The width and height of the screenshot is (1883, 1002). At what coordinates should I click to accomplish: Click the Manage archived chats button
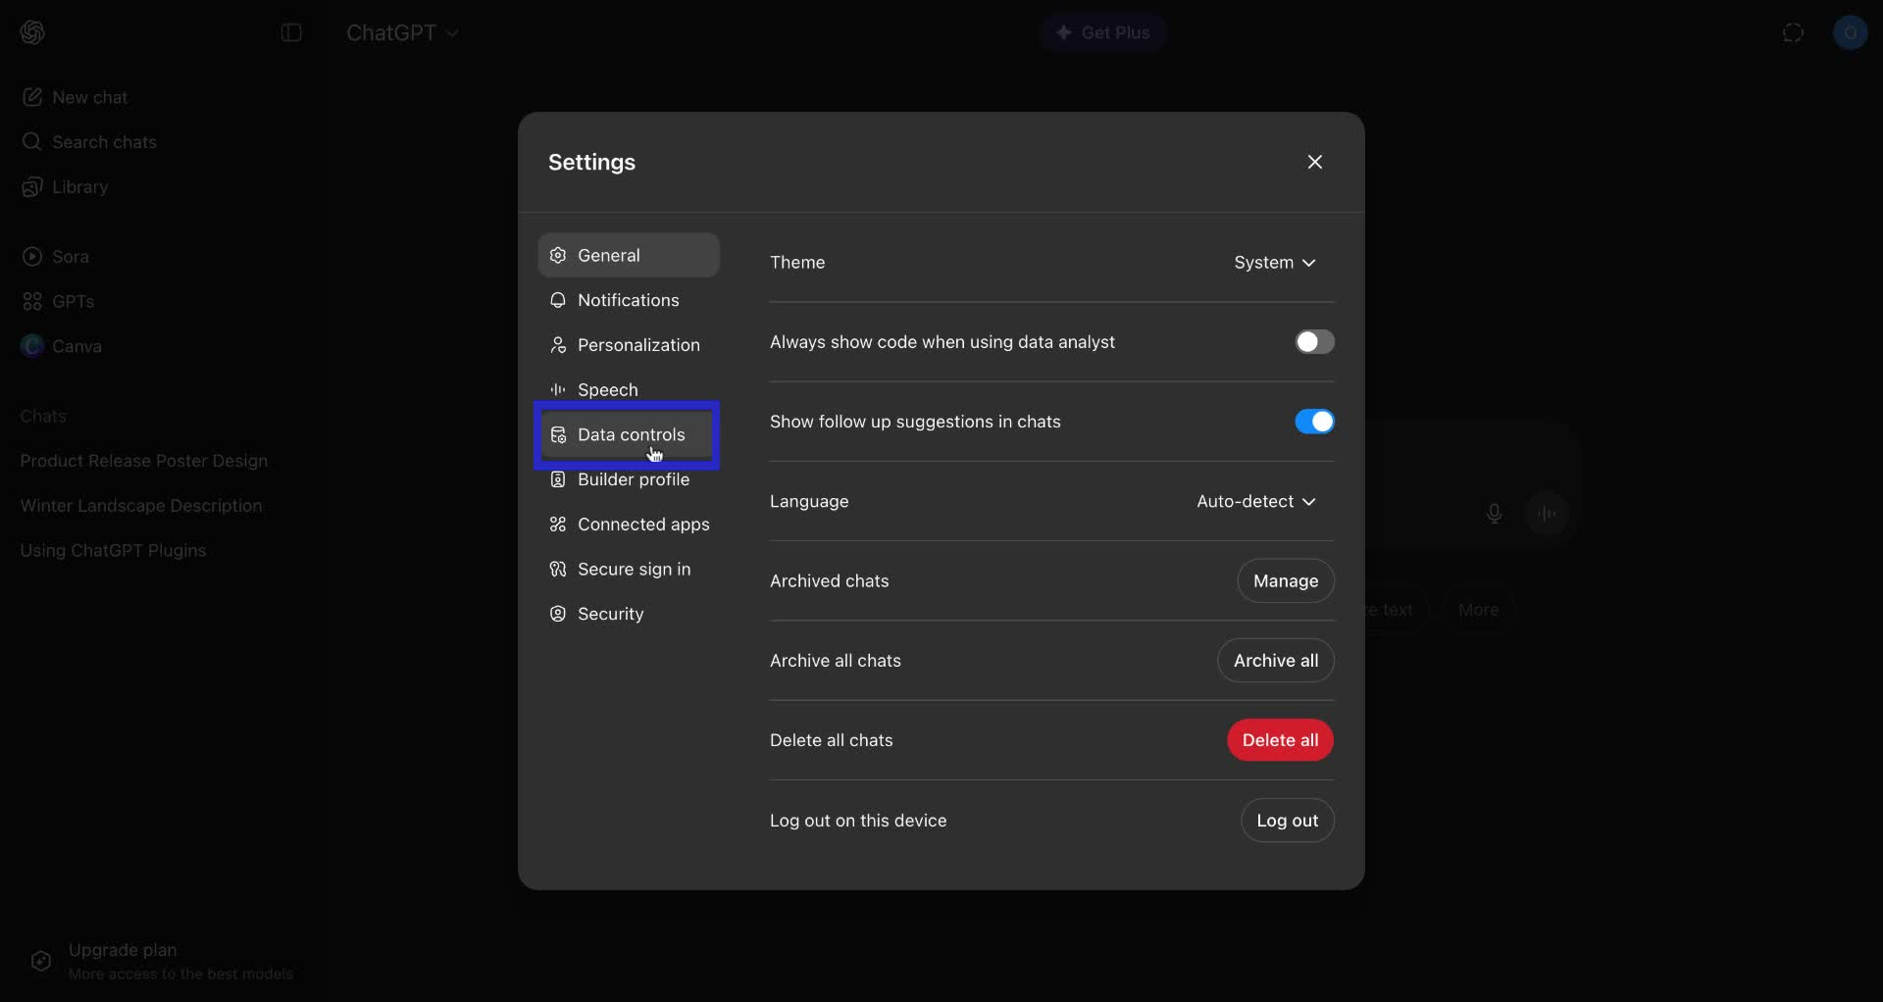tap(1285, 580)
